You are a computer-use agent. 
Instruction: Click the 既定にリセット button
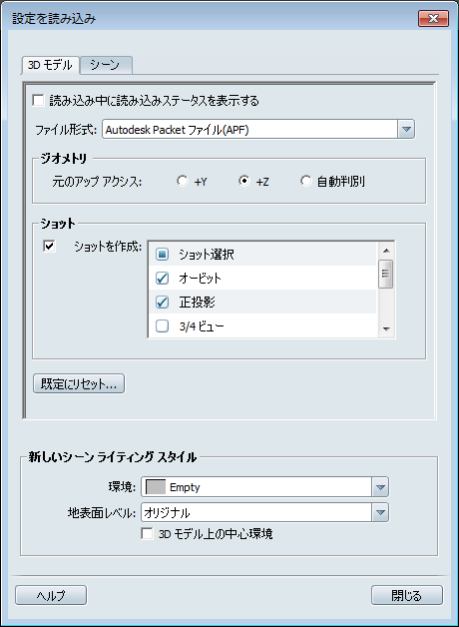point(79,383)
